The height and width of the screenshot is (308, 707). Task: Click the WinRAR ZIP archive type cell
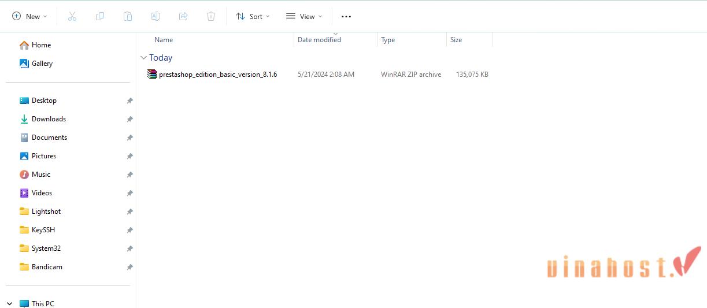(411, 75)
